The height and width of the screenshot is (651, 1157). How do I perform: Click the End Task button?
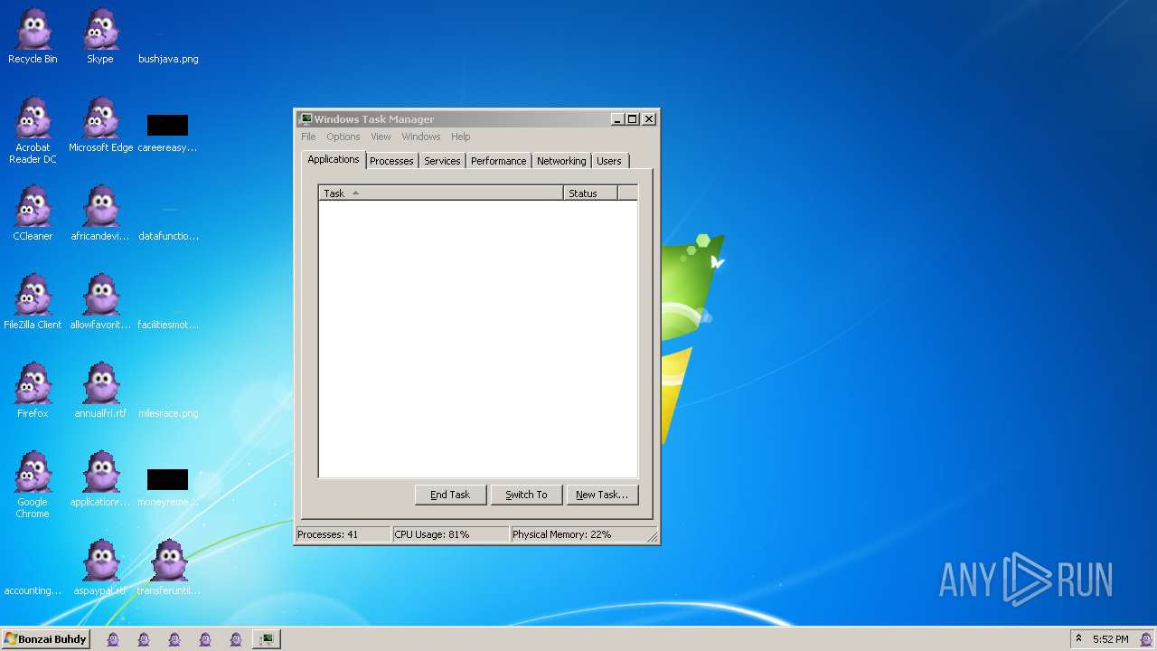coord(450,495)
